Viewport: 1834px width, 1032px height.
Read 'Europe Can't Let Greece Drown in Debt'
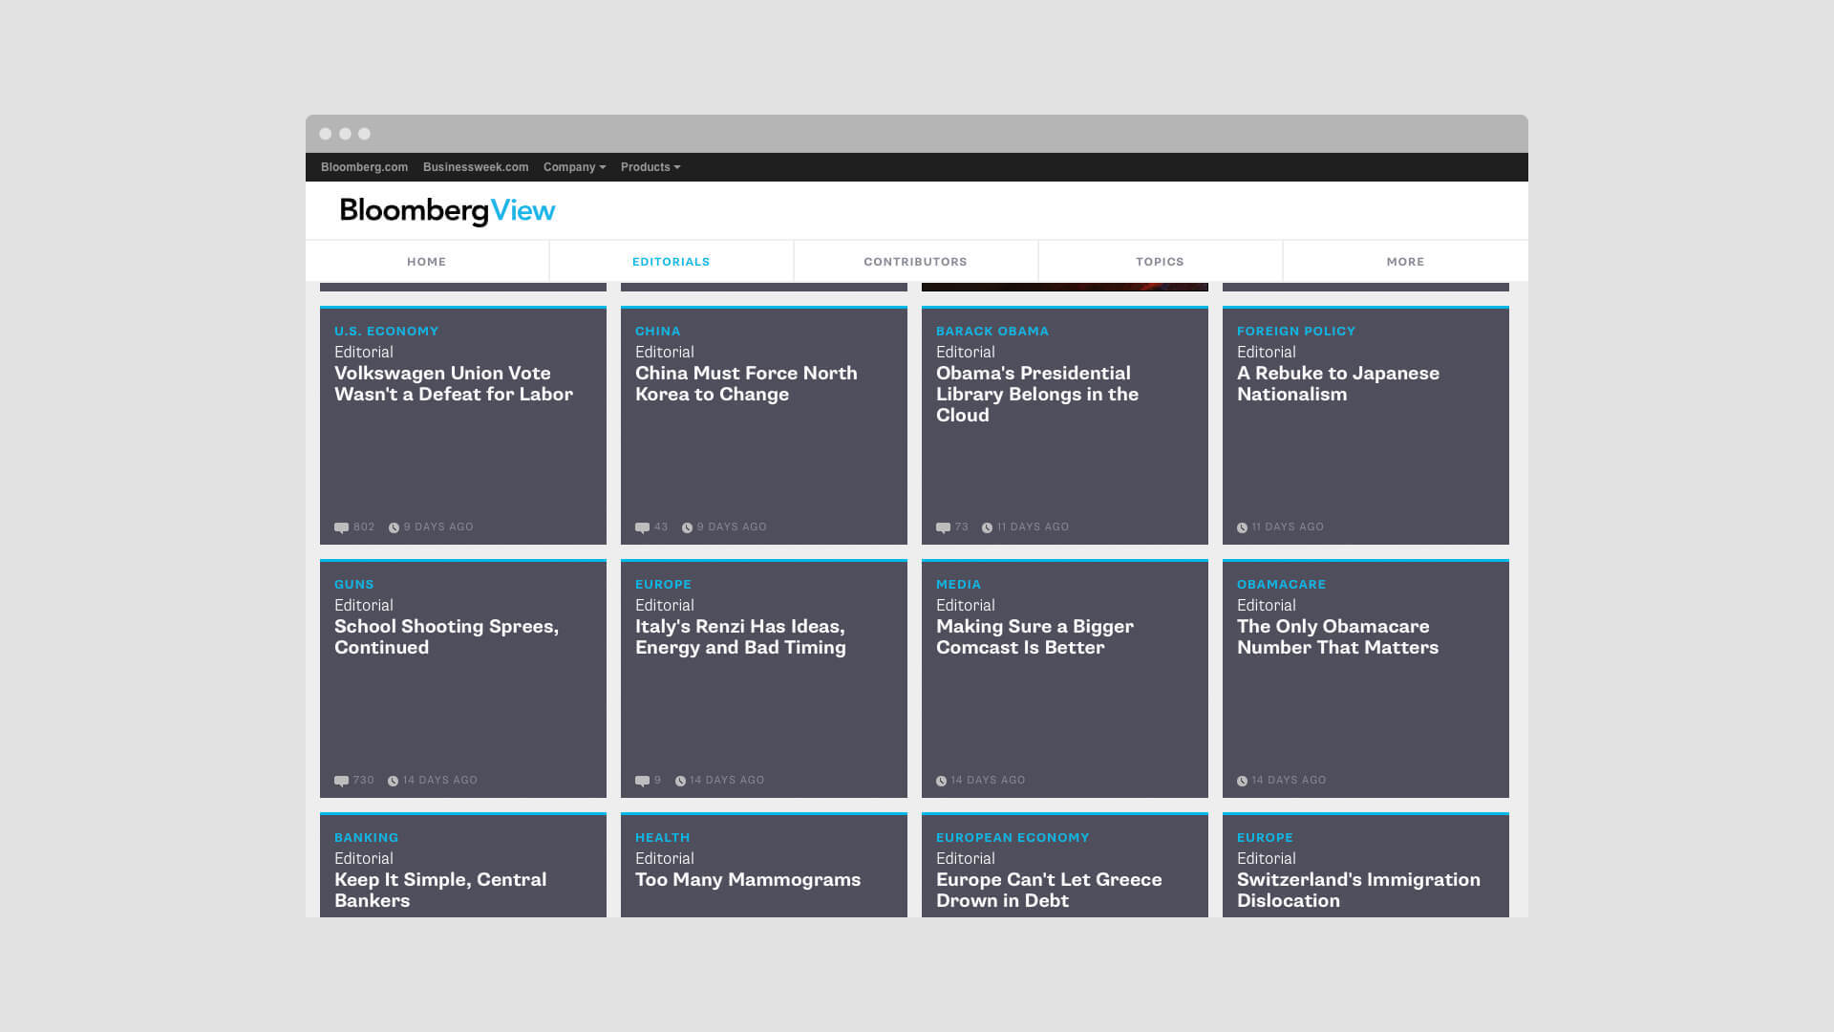click(x=1049, y=891)
